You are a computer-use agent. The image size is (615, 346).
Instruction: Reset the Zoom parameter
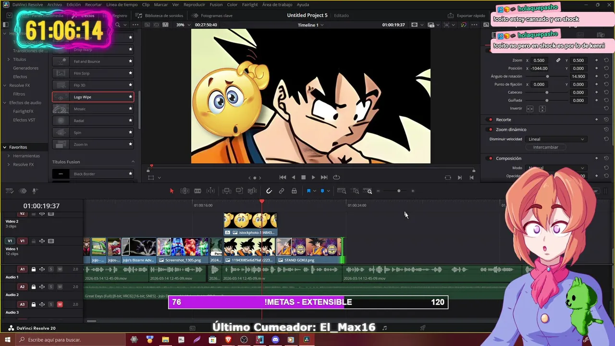pyautogui.click(x=606, y=60)
